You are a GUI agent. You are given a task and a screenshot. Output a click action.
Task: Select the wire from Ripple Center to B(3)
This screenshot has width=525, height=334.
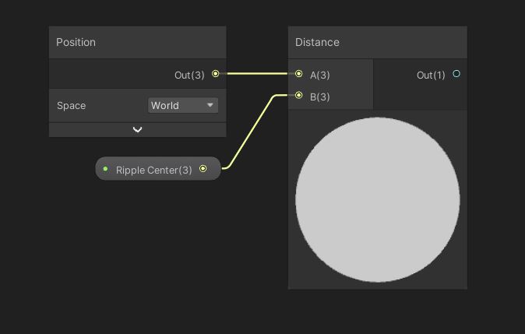click(249, 132)
